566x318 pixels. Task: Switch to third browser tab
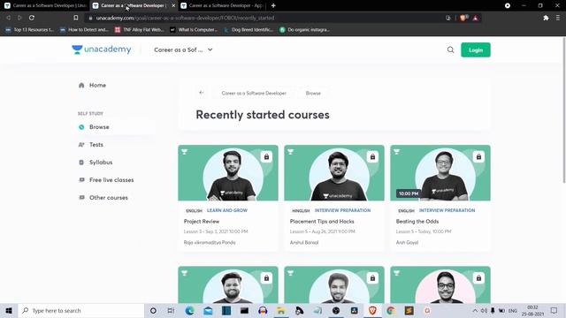[222, 5]
